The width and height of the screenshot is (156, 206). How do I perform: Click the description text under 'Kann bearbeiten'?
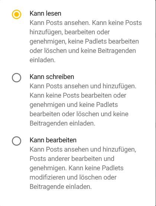pos(83,168)
